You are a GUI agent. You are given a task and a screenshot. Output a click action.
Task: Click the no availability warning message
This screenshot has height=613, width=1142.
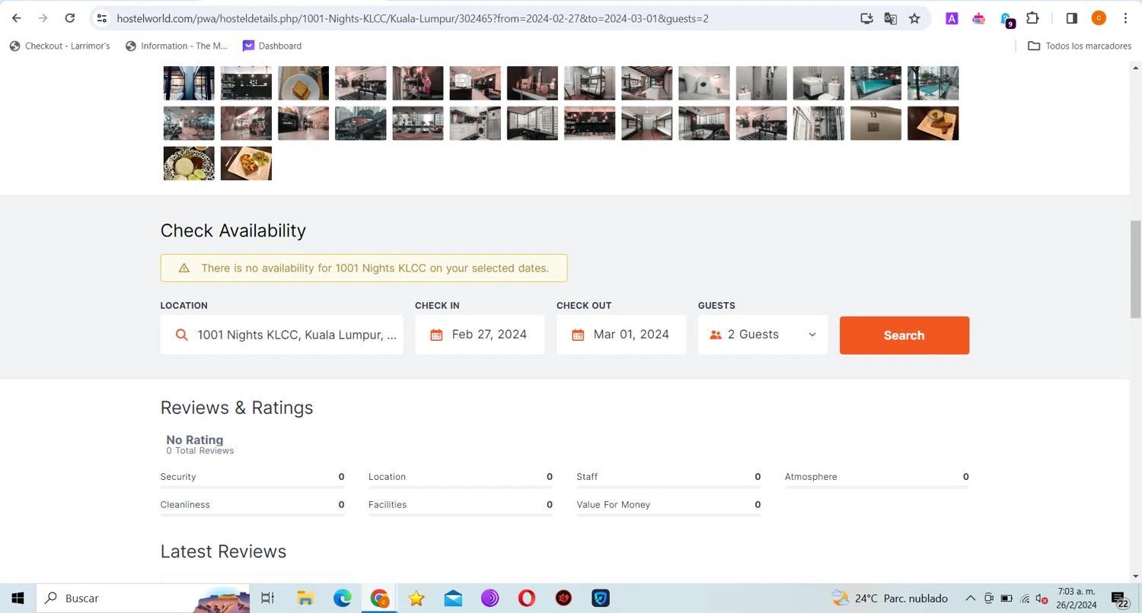pyautogui.click(x=364, y=268)
